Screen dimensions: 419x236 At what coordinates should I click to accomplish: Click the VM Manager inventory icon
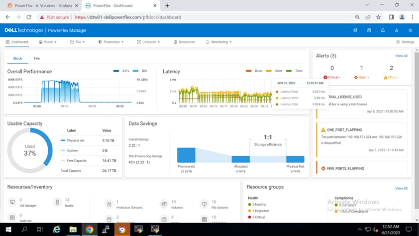tap(12, 202)
